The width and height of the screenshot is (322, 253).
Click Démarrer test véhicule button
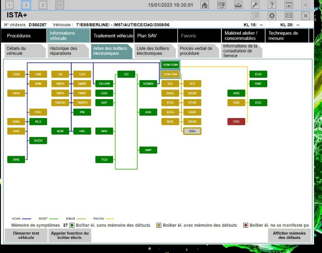pos(26,235)
